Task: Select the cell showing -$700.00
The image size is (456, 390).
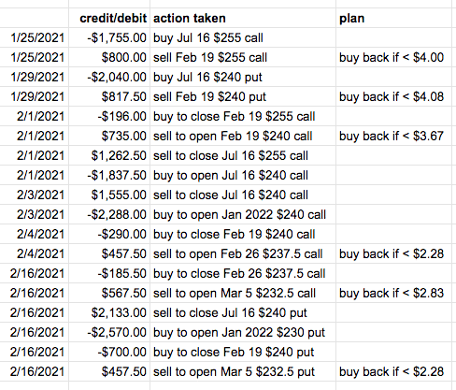Action: (x=109, y=352)
